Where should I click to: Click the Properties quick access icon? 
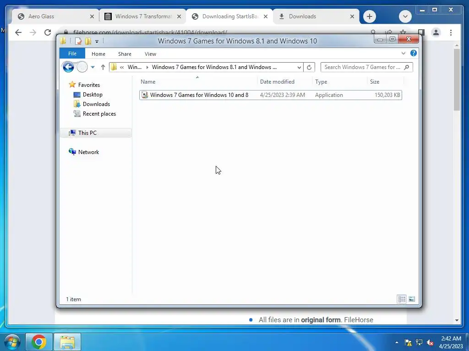coord(78,41)
